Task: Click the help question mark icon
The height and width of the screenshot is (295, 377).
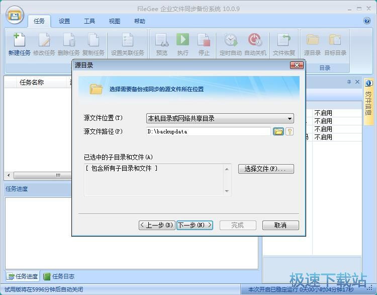Action: click(x=367, y=21)
